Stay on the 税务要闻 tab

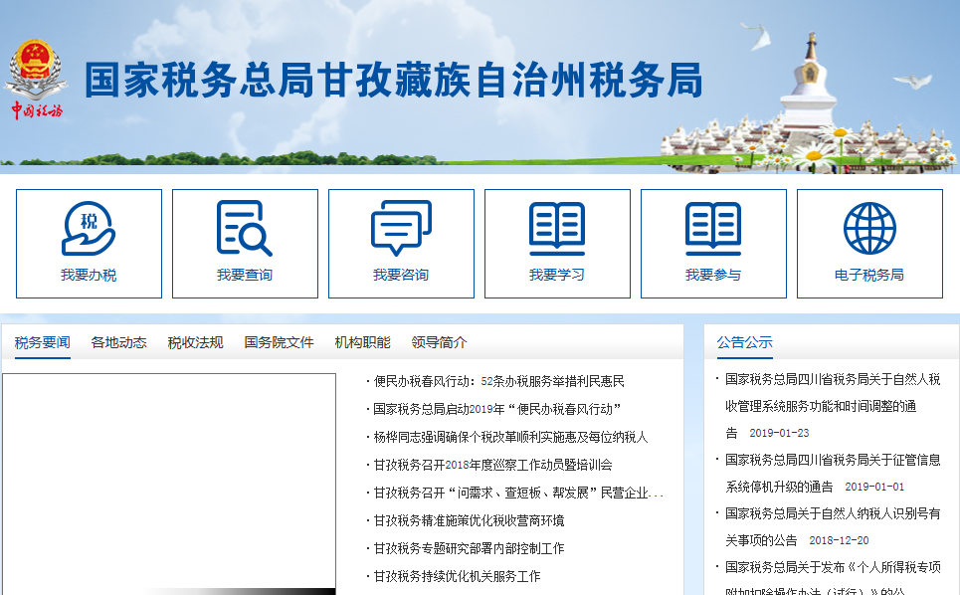point(40,340)
